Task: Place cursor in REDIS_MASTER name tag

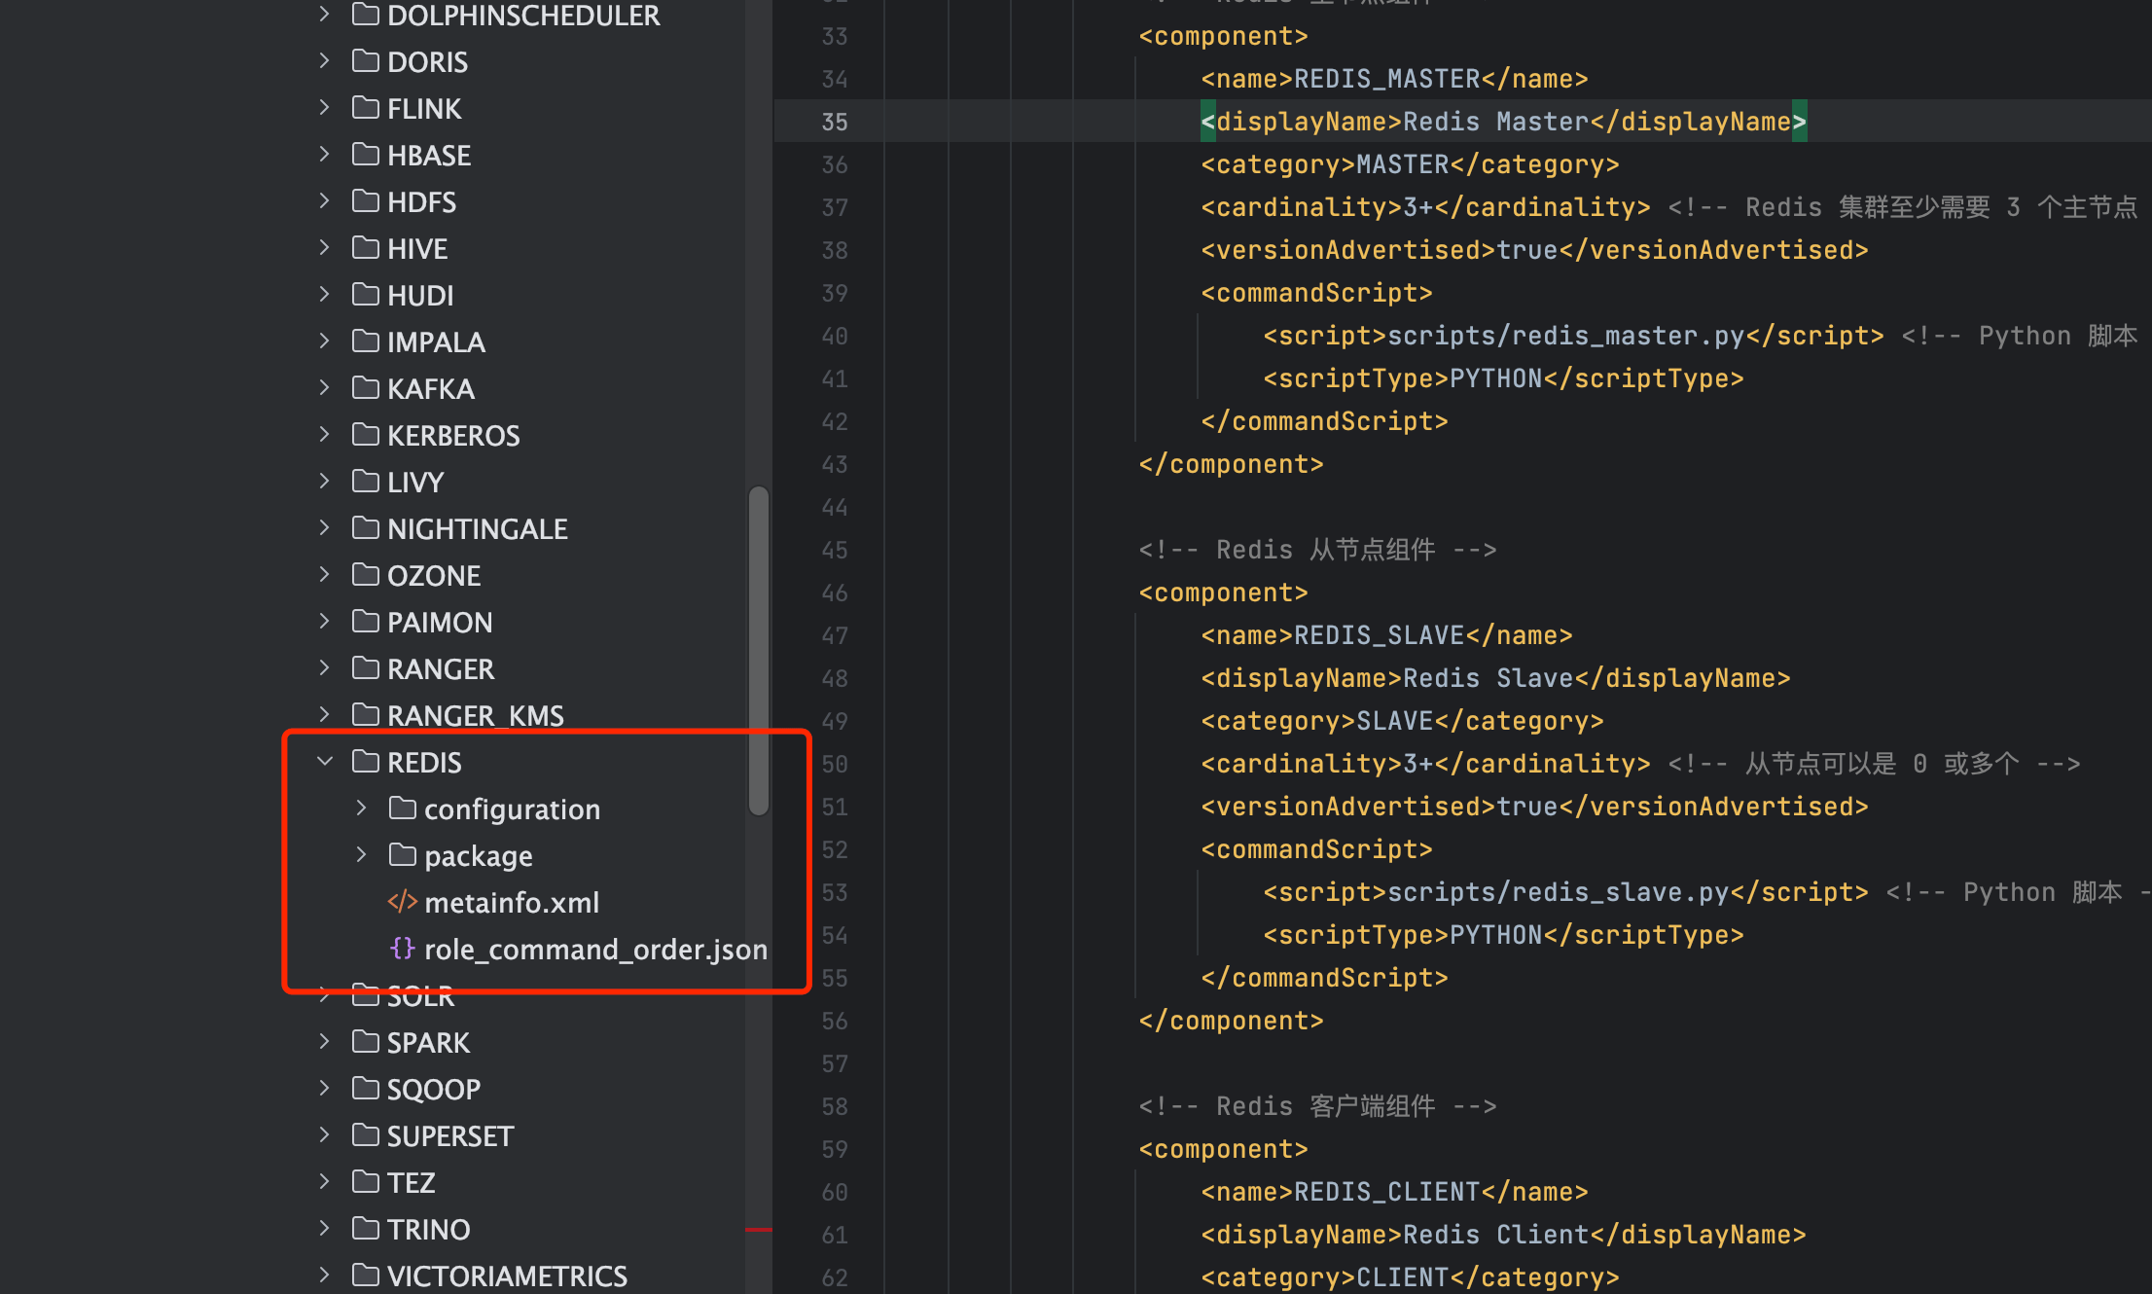Action: click(x=1394, y=79)
